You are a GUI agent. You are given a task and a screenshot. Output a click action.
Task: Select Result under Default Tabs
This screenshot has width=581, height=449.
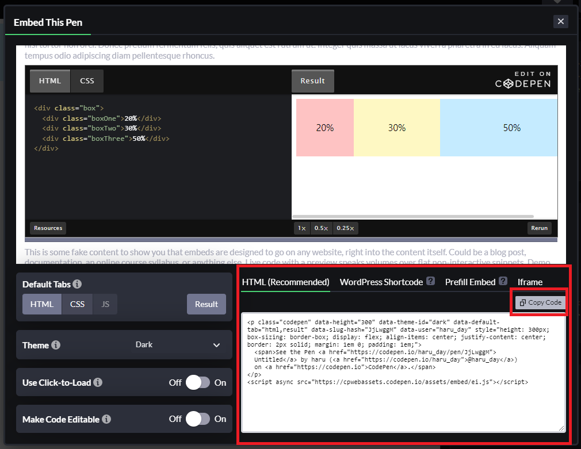coord(207,304)
